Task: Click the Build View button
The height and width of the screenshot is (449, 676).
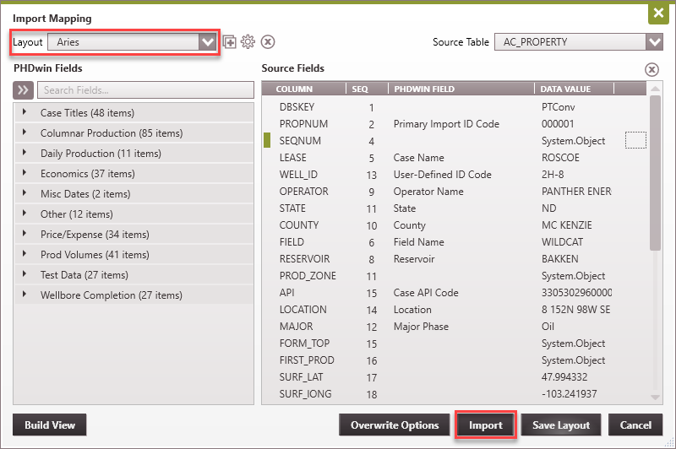Action: pyautogui.click(x=50, y=425)
